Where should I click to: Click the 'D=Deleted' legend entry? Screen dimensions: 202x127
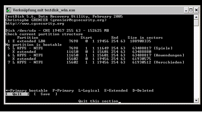tap(143, 91)
